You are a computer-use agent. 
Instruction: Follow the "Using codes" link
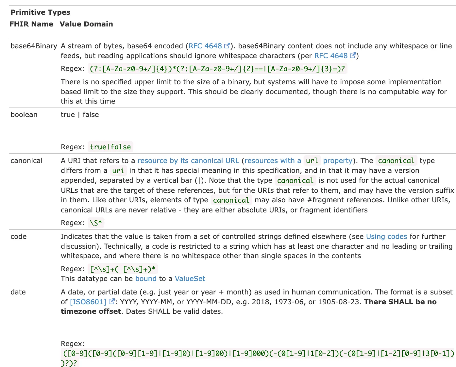(x=386, y=237)
